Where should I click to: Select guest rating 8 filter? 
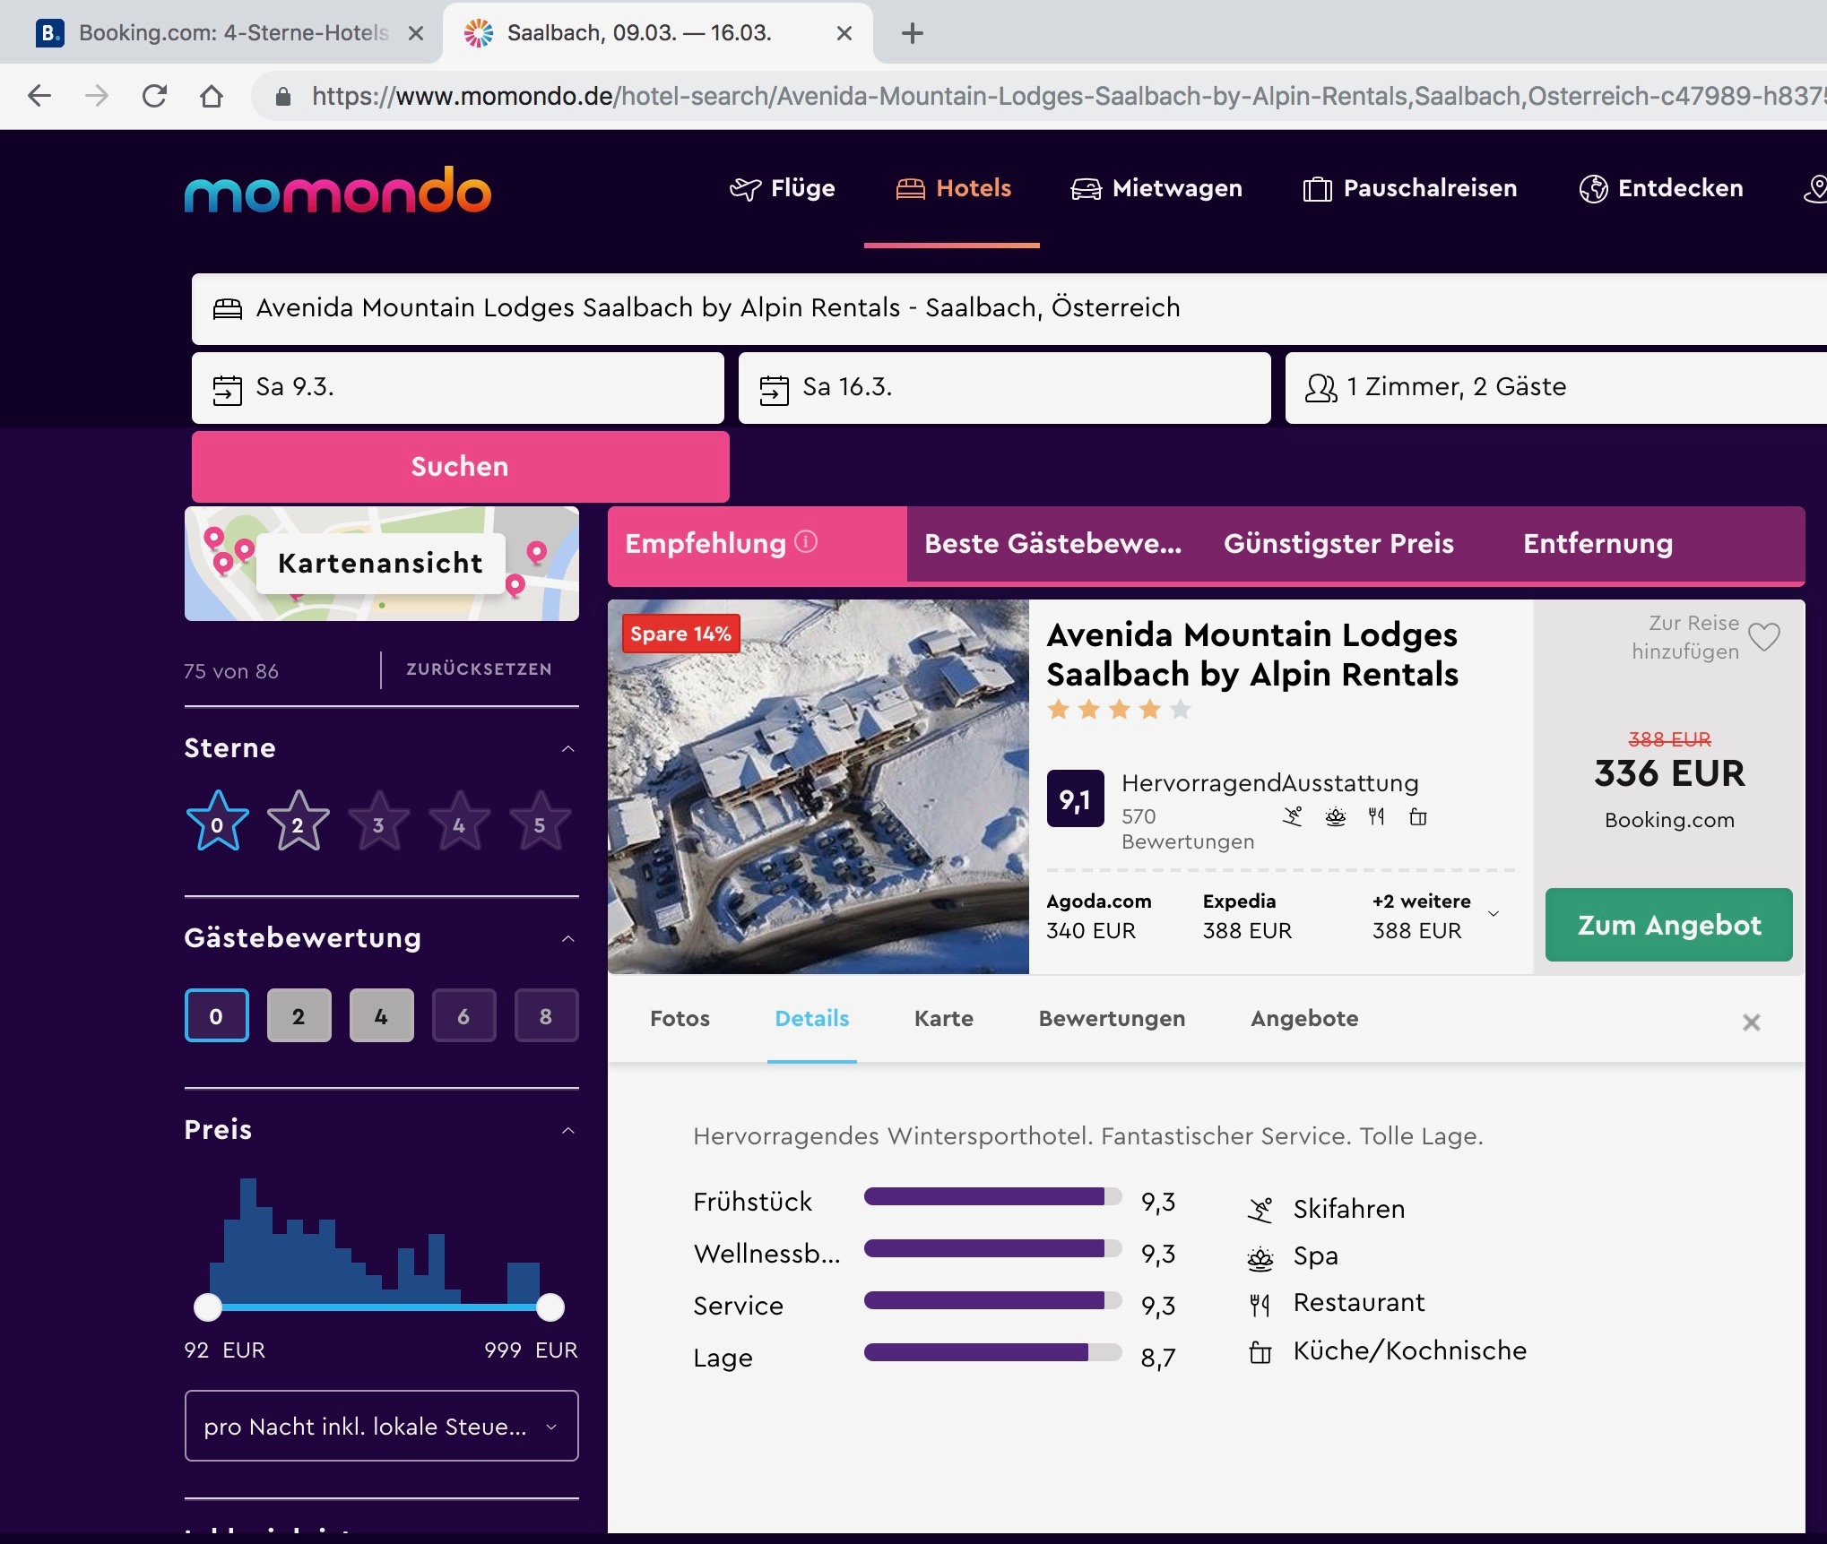click(547, 1015)
